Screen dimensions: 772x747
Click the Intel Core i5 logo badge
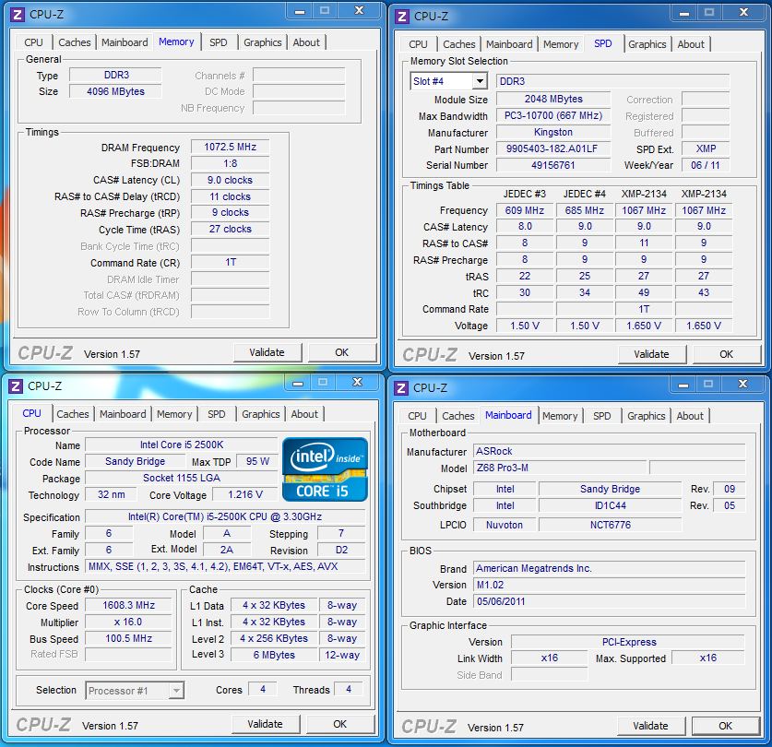click(326, 469)
